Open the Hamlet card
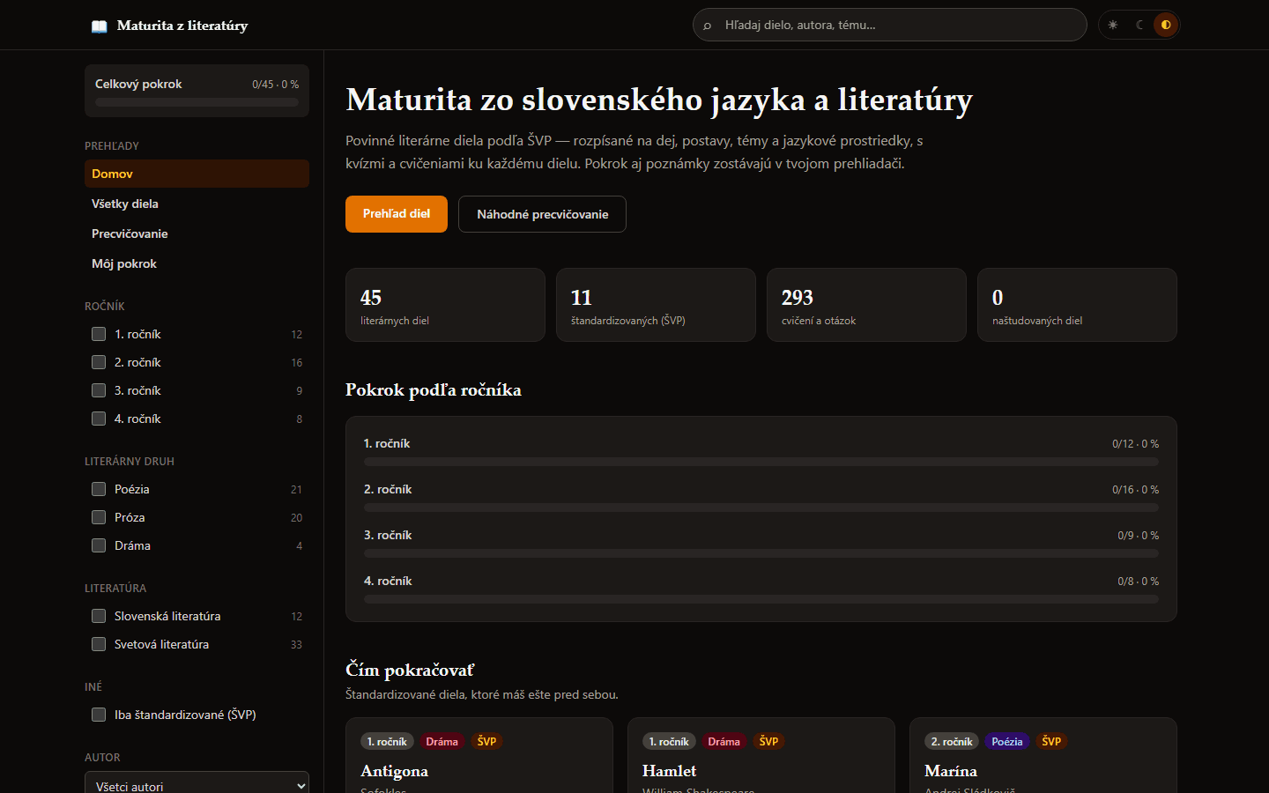 click(761, 756)
